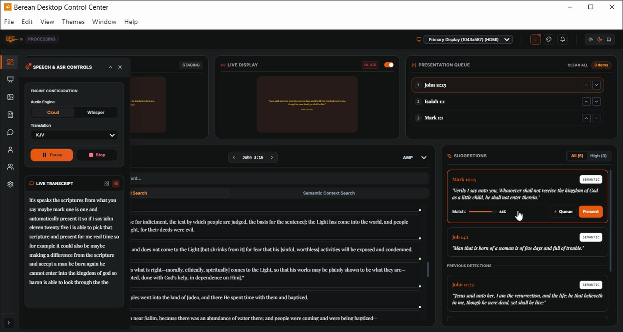623x332 pixels.
Task: Filter suggestions to High (3)
Action: [x=598, y=156]
